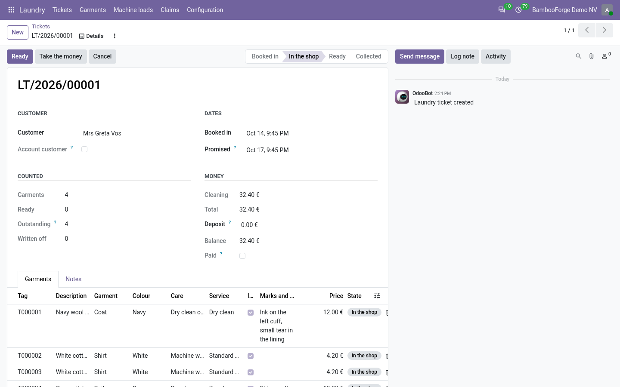Screen dimensions: 620x387
Task: Open the ticket actions kebab menu
Action: [115, 36]
